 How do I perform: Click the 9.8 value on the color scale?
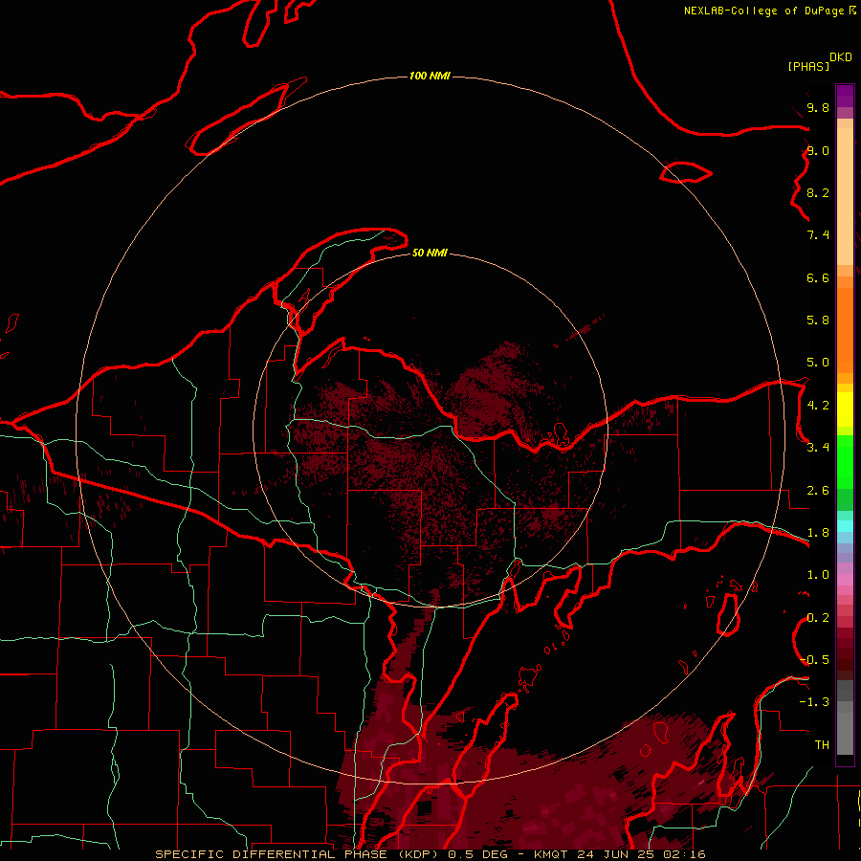click(818, 107)
